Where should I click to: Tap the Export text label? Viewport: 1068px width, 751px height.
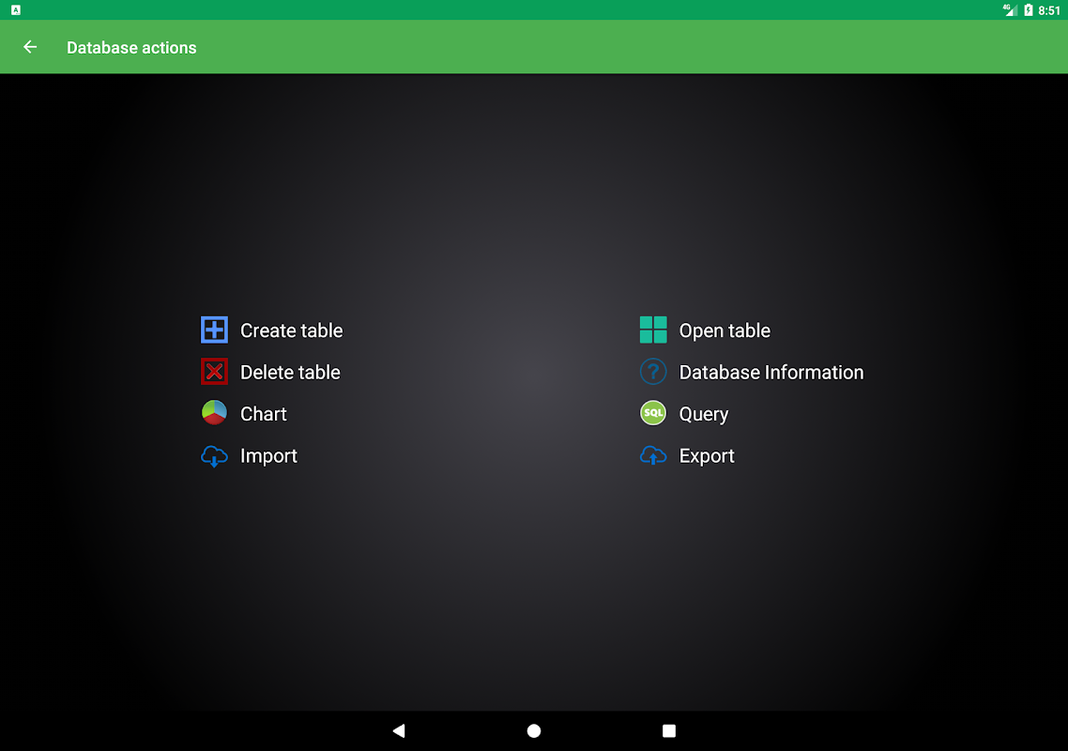[707, 456]
